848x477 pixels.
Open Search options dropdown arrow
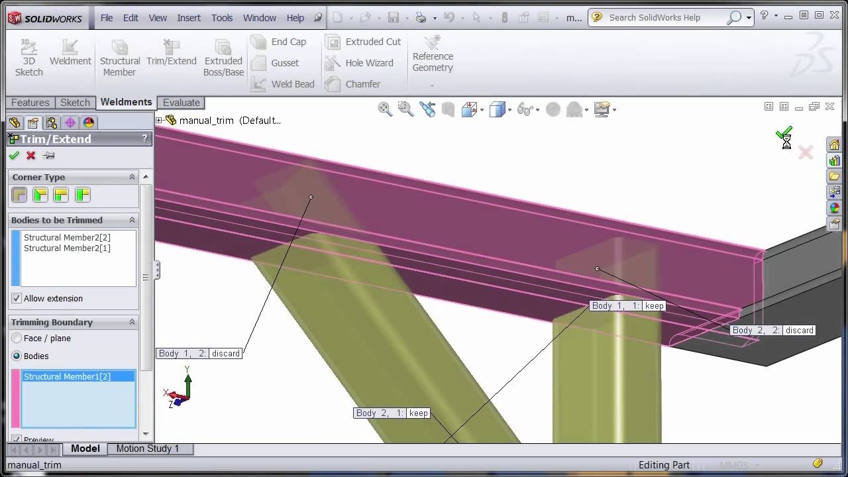pyautogui.click(x=749, y=19)
